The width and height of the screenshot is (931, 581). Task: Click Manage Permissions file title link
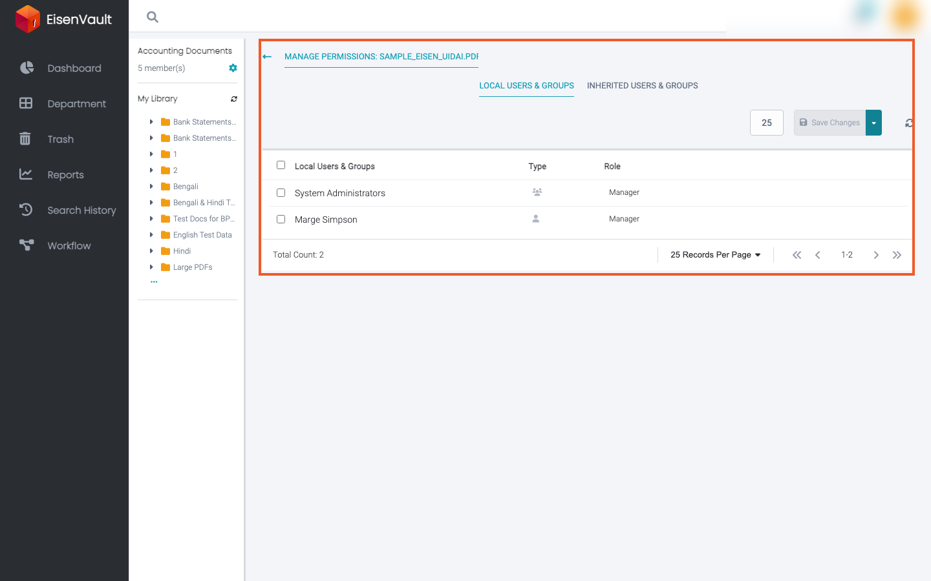[x=381, y=57]
